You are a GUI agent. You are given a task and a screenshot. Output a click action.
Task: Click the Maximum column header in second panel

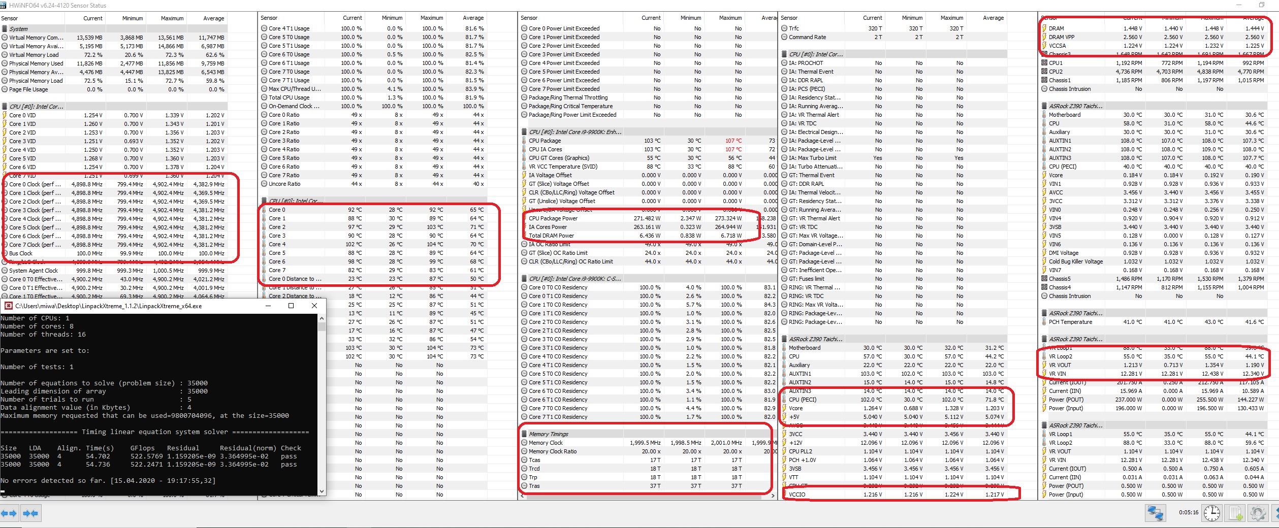tap(432, 18)
